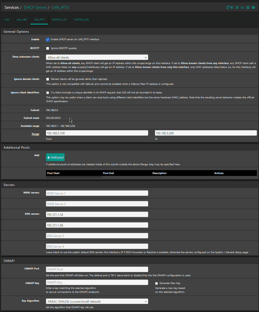Screen dimensions: 259x312
Task: Click the underlined Range label
Action: coord(35,134)
